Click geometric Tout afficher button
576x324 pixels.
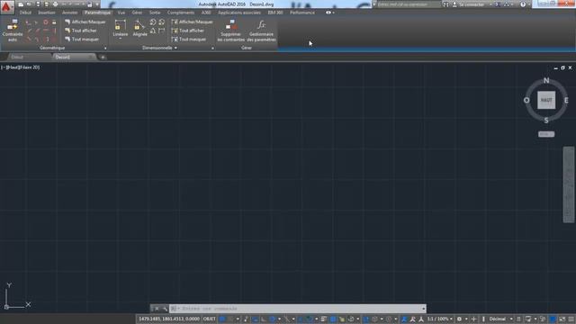point(81,31)
